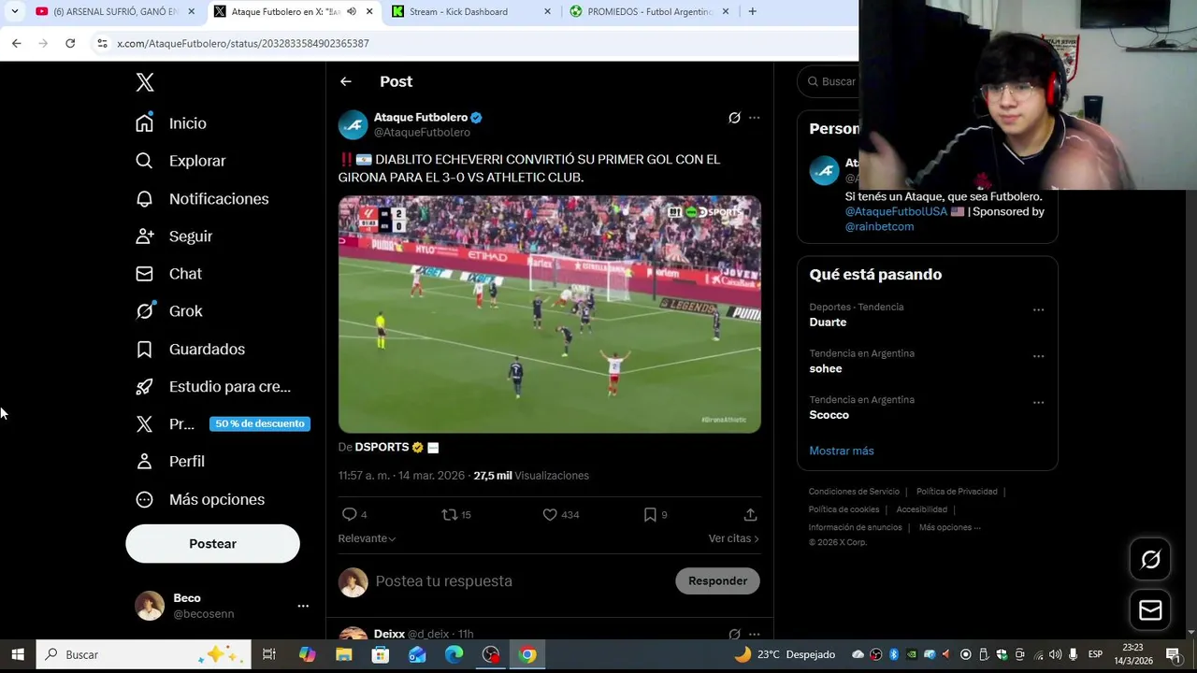
Task: Open Más opciones in the sidebar
Action: (x=200, y=499)
